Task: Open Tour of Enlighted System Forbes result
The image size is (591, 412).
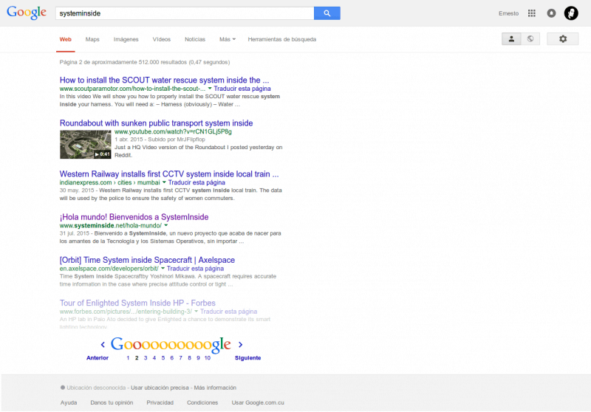Action: point(137,303)
